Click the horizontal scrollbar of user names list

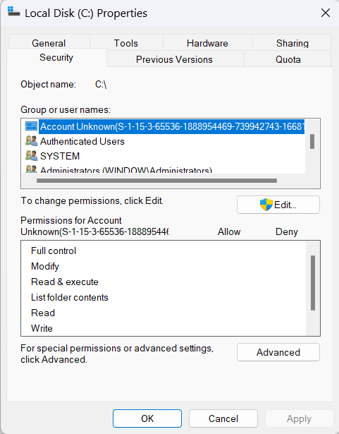click(x=156, y=181)
